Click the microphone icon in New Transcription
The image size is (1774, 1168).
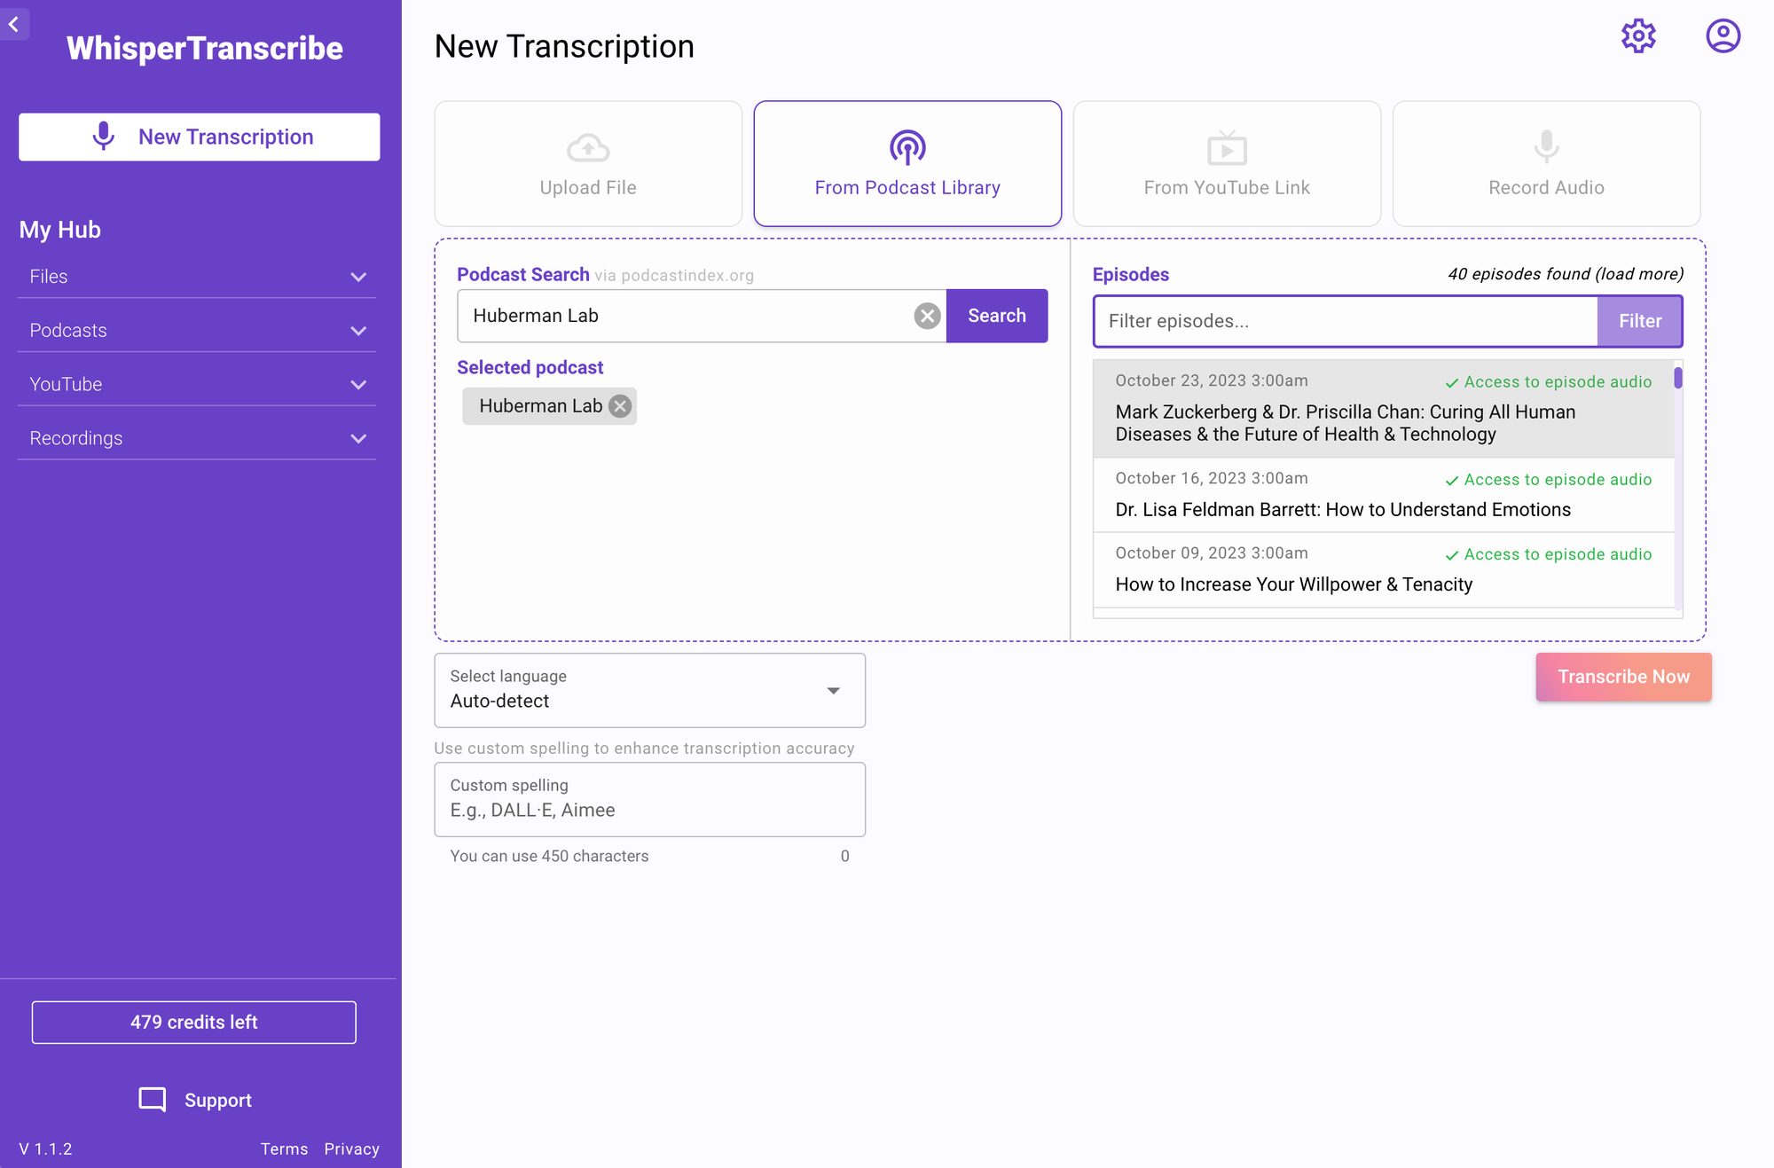coord(104,137)
